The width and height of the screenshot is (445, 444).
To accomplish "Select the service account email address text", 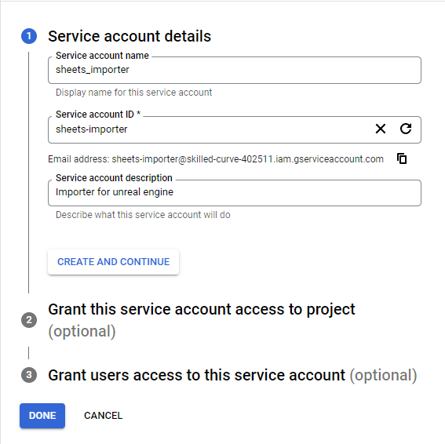I will tap(247, 159).
